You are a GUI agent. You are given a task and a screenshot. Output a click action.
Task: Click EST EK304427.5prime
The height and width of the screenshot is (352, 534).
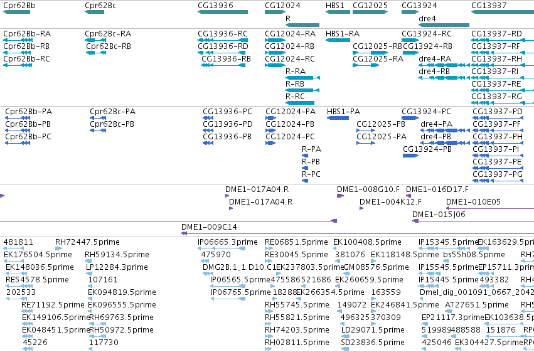(489, 343)
